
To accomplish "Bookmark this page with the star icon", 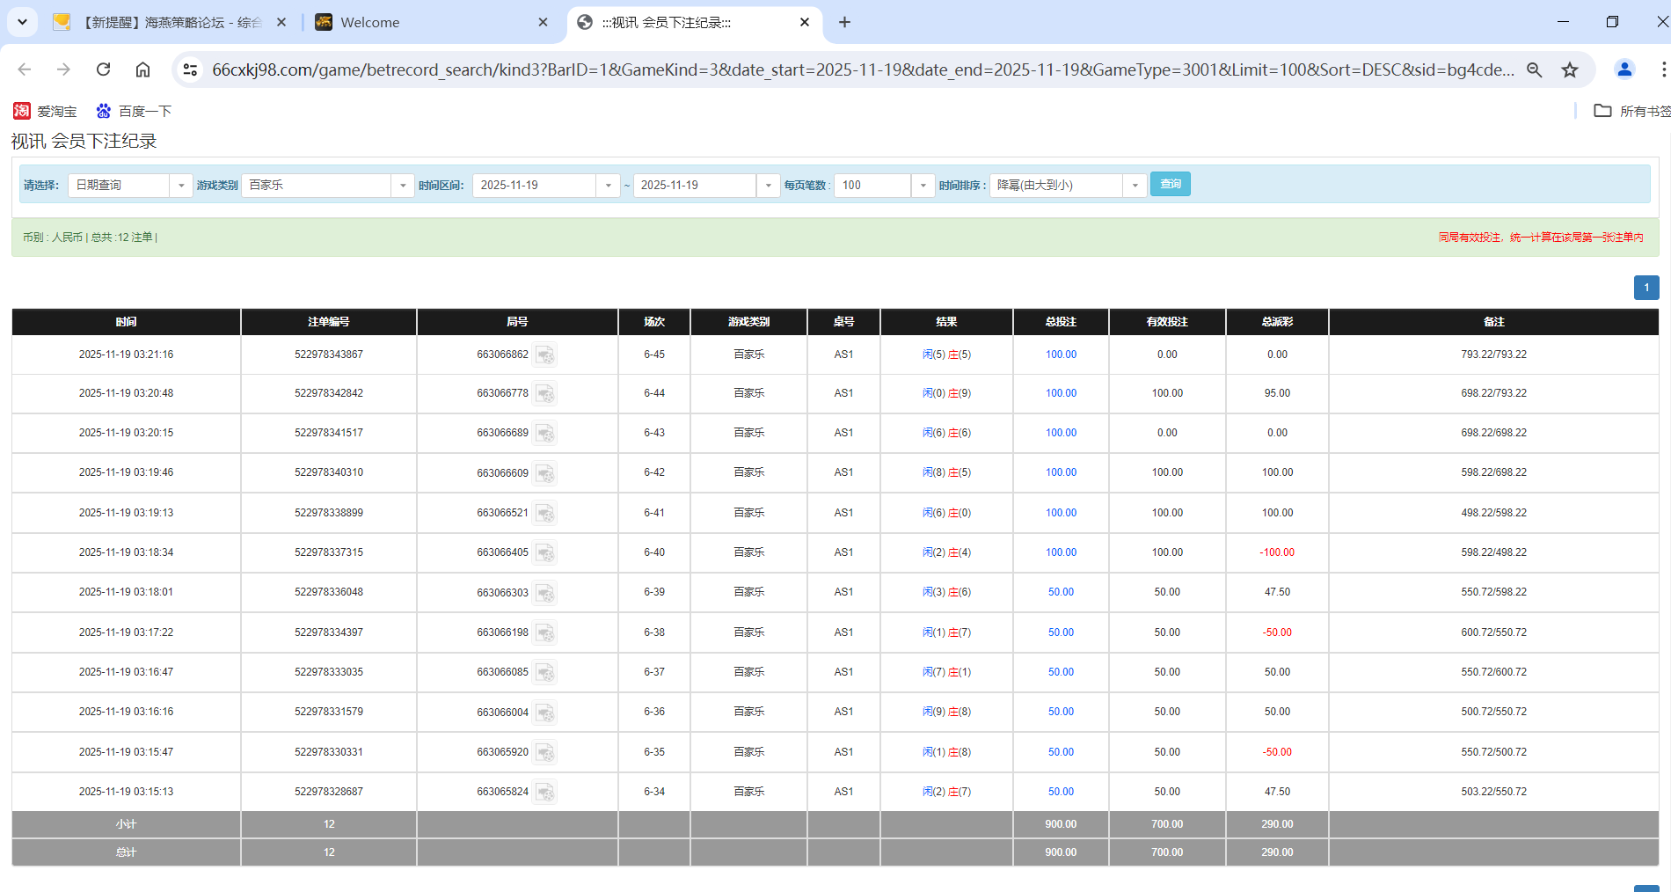I will coord(1570,69).
